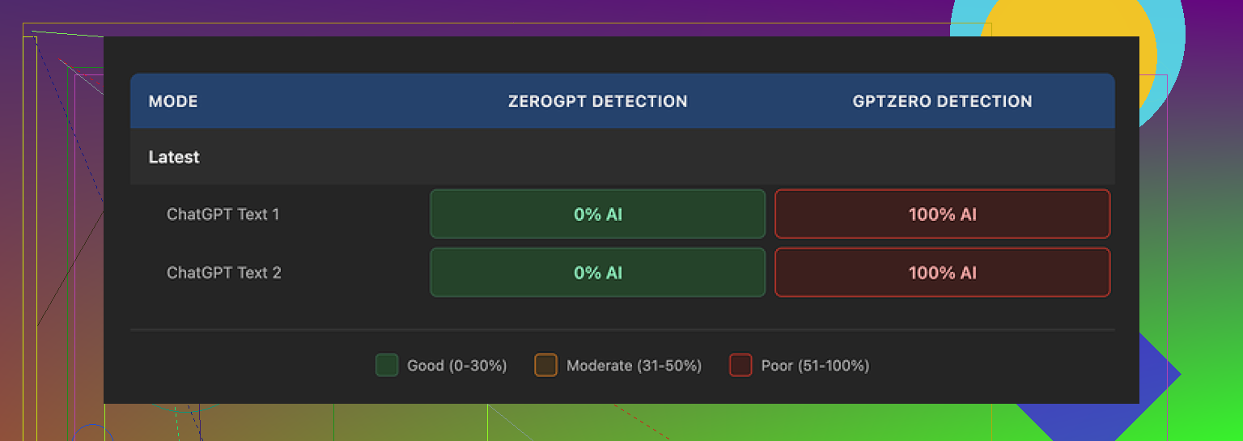Click ZeroGPT 0% AI result for Text 1

[597, 214]
